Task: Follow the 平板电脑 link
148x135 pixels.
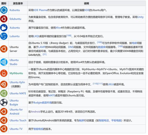Action: pyautogui.click(x=116, y=120)
